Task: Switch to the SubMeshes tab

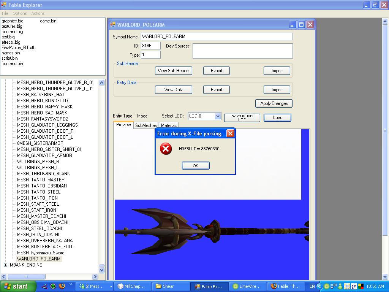Action: click(146, 125)
